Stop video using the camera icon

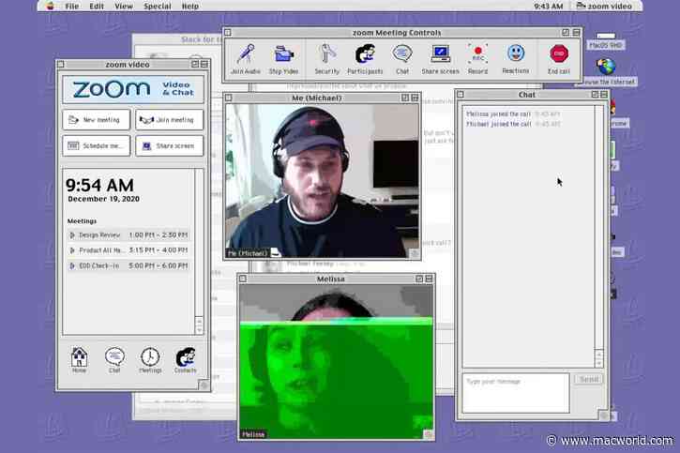(284, 54)
